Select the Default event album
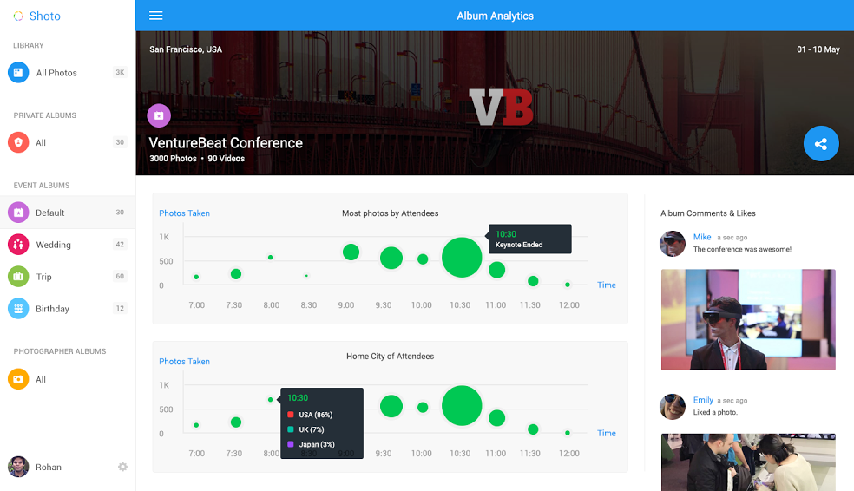This screenshot has width=854, height=491. (49, 213)
